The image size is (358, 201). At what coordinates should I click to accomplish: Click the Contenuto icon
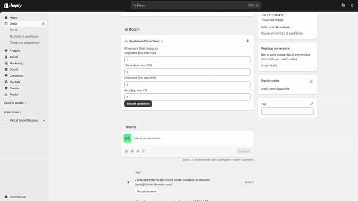[6, 75]
